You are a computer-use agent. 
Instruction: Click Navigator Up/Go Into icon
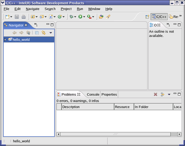28,33
